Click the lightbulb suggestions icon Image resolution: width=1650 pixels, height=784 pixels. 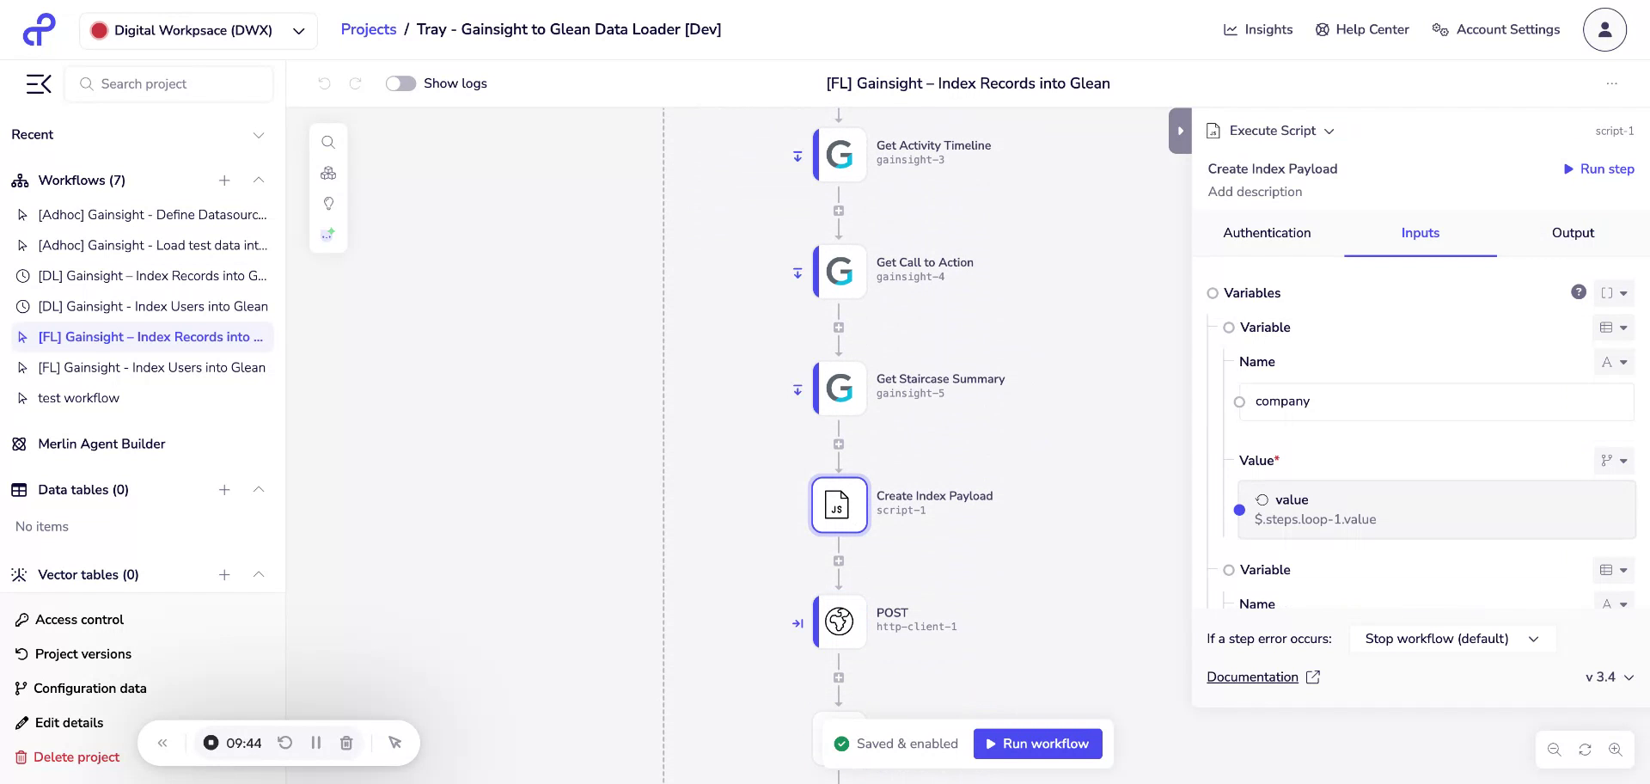pos(328,203)
